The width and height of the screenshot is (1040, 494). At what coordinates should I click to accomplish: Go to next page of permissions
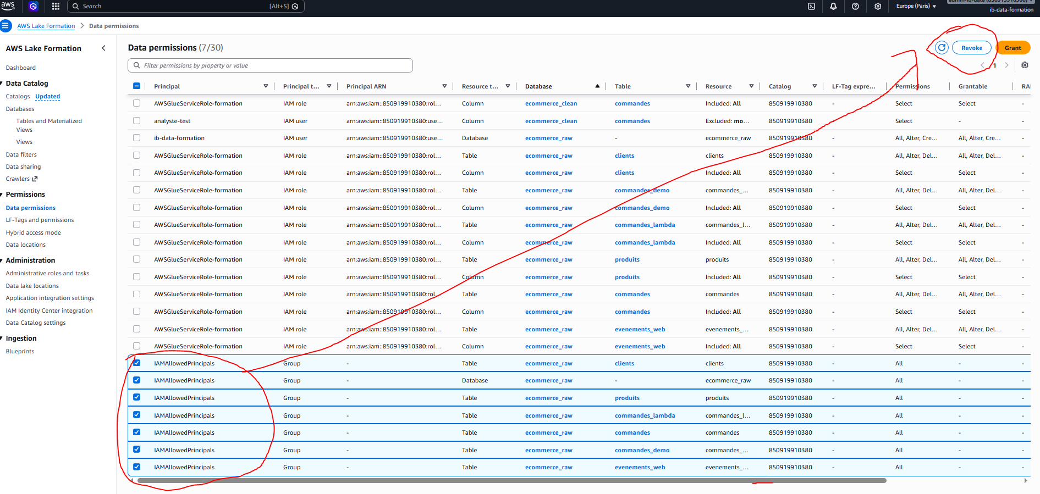coord(1006,65)
